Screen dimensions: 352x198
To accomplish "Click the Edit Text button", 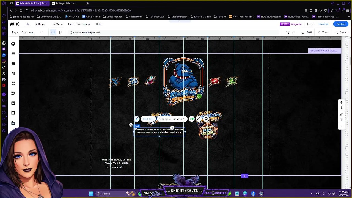I will point(148,119).
